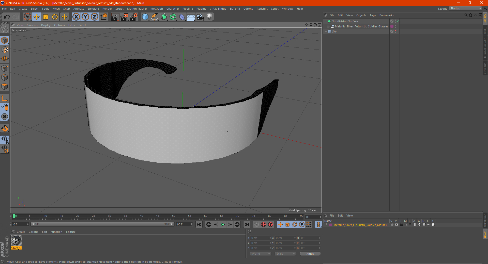Activate the Move tool in top toolbar
Screen dimensions: 488x264
[x=37, y=17]
